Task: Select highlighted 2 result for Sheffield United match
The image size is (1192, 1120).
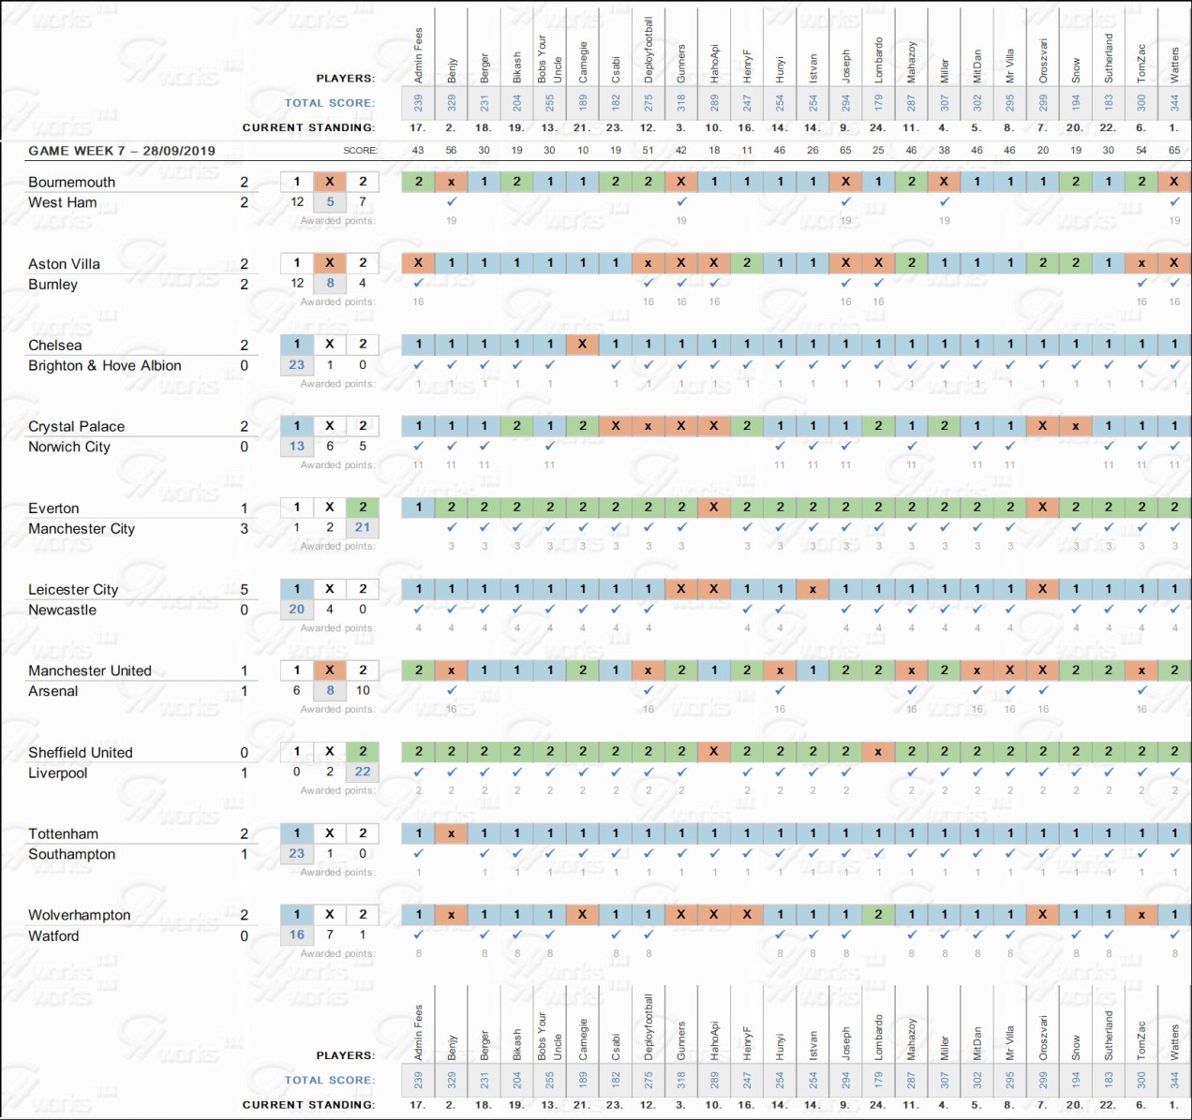Action: tap(363, 751)
